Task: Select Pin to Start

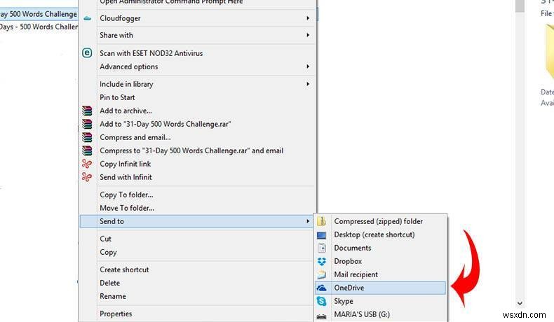Action: click(x=197, y=97)
